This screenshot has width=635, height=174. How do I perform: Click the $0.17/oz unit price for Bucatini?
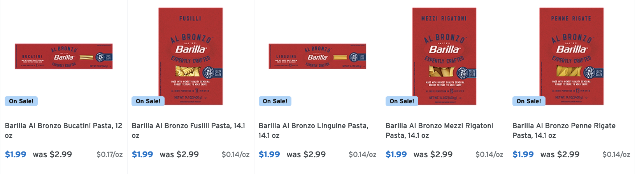(109, 155)
